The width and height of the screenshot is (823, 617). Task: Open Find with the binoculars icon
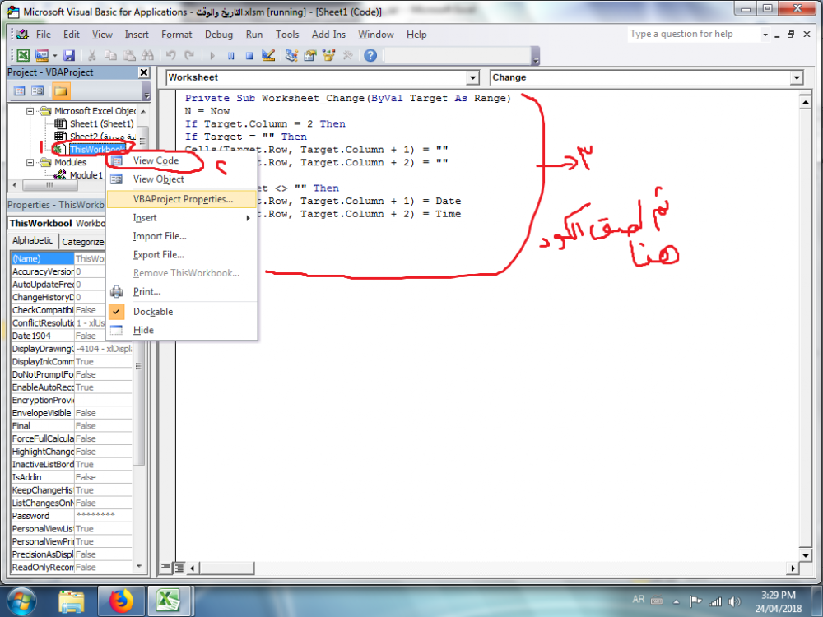147,55
